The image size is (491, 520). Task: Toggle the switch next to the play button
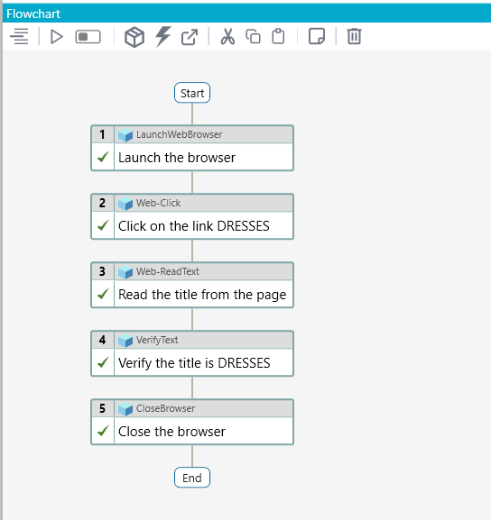(88, 37)
